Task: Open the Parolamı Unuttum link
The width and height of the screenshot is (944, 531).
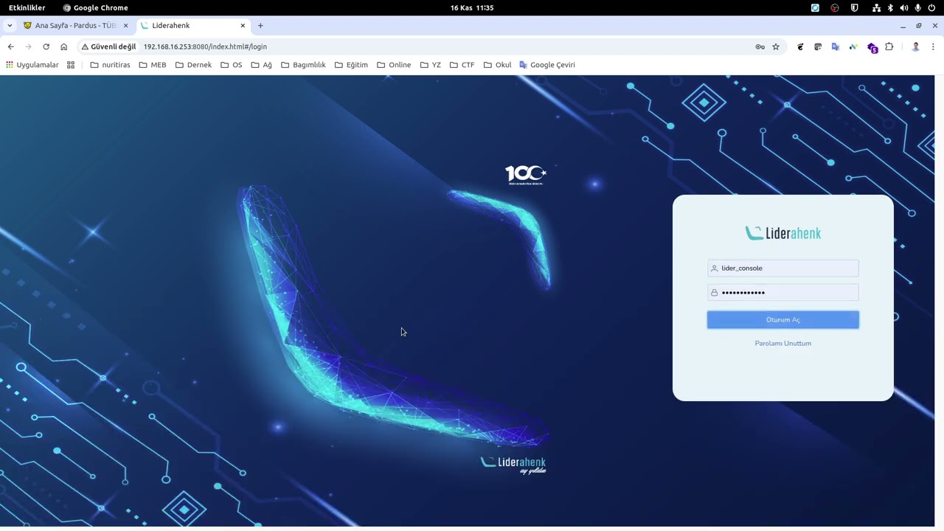Action: [782, 343]
